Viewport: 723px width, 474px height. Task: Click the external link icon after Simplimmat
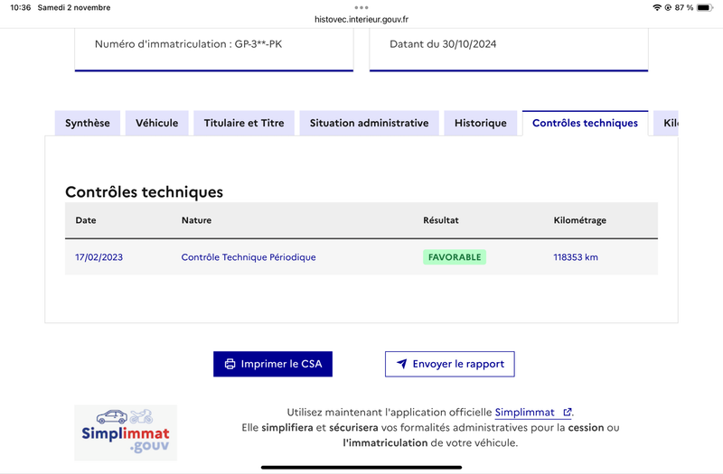coord(568,413)
